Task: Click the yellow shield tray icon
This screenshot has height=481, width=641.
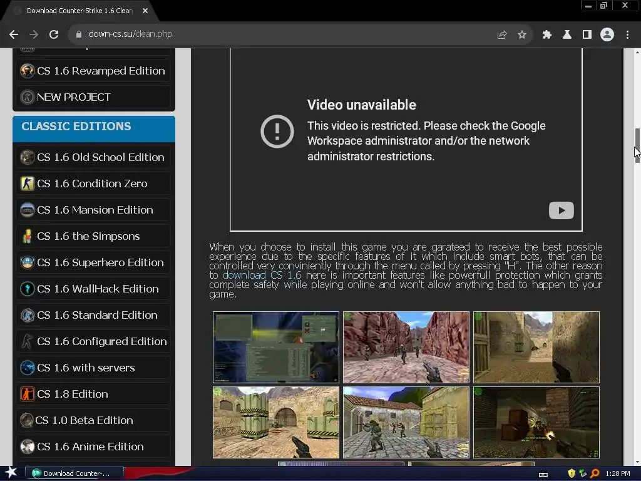Action: tap(572, 473)
